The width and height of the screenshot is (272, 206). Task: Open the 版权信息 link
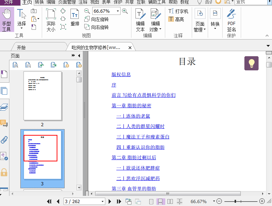coord(121,74)
